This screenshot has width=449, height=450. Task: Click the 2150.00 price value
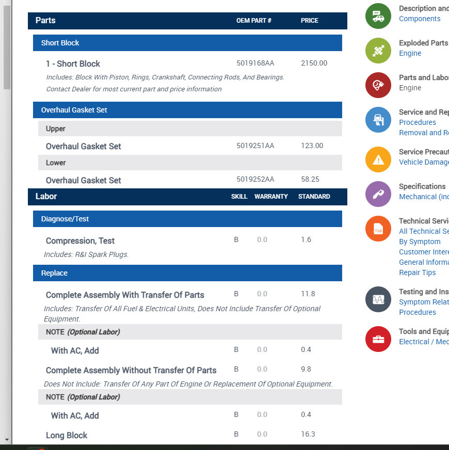tap(314, 63)
